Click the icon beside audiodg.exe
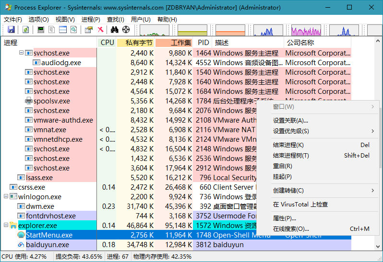The width and height of the screenshot is (383, 262). [36, 63]
